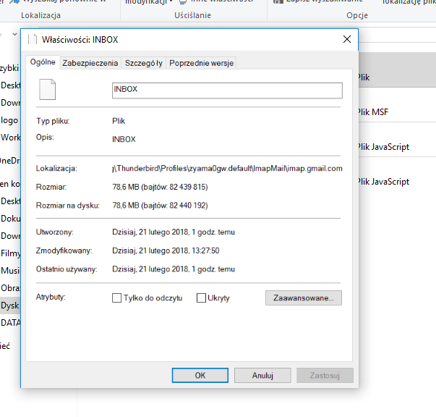Open Work folder in Explorer sidebar

[10, 138]
